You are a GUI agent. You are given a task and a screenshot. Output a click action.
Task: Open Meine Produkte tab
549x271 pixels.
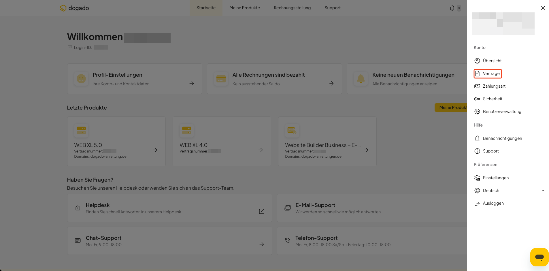tap(245, 8)
